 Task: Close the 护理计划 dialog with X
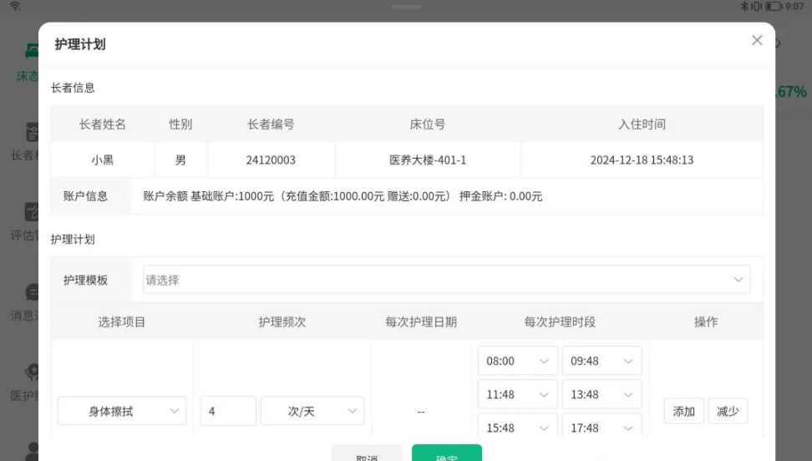pos(757,41)
